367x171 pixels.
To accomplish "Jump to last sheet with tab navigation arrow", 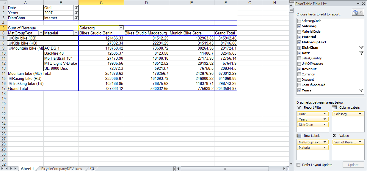I will pos(15,169).
